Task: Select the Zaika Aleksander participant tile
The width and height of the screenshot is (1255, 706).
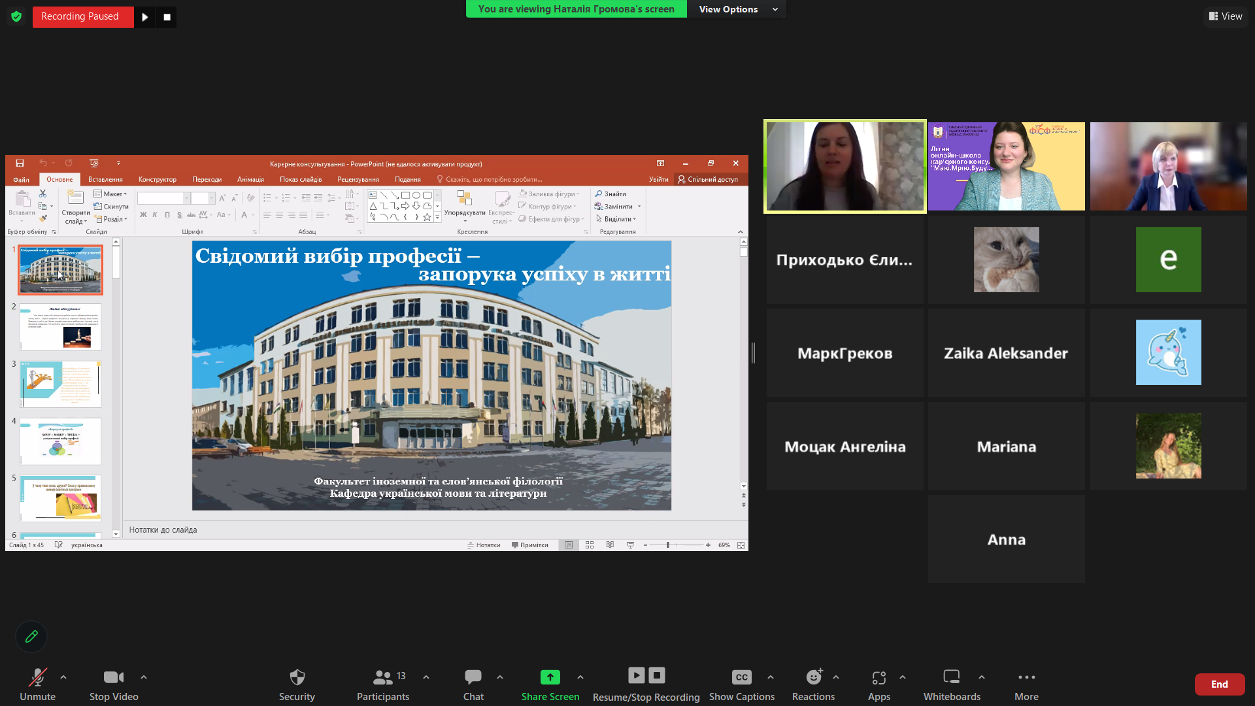Action: 1006,353
